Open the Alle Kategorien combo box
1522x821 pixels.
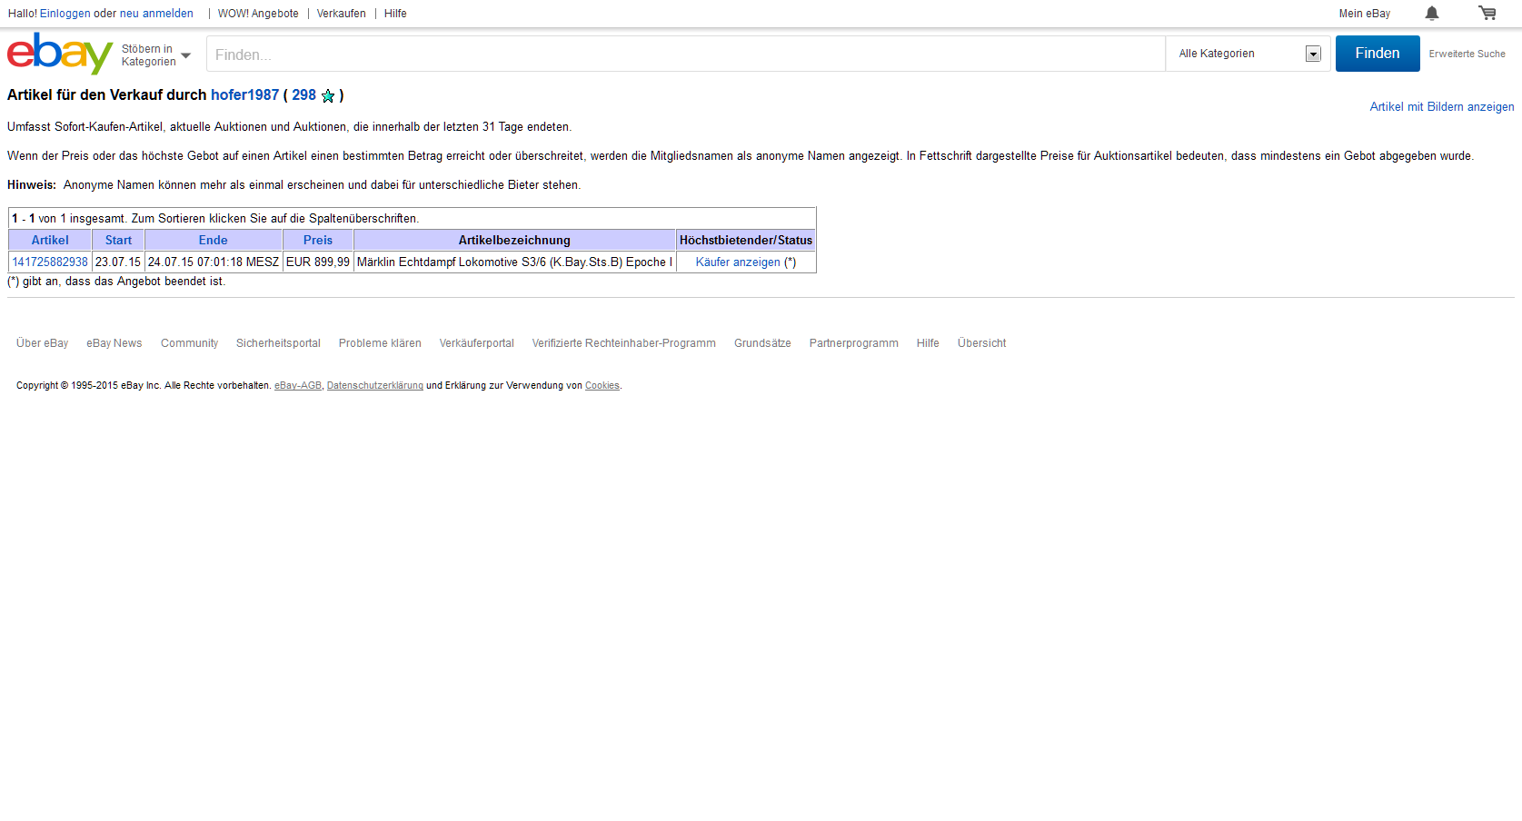[x=1248, y=54]
